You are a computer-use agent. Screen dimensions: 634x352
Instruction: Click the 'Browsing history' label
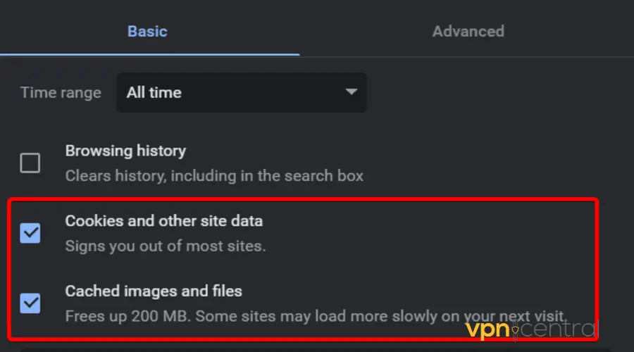pyautogui.click(x=125, y=151)
